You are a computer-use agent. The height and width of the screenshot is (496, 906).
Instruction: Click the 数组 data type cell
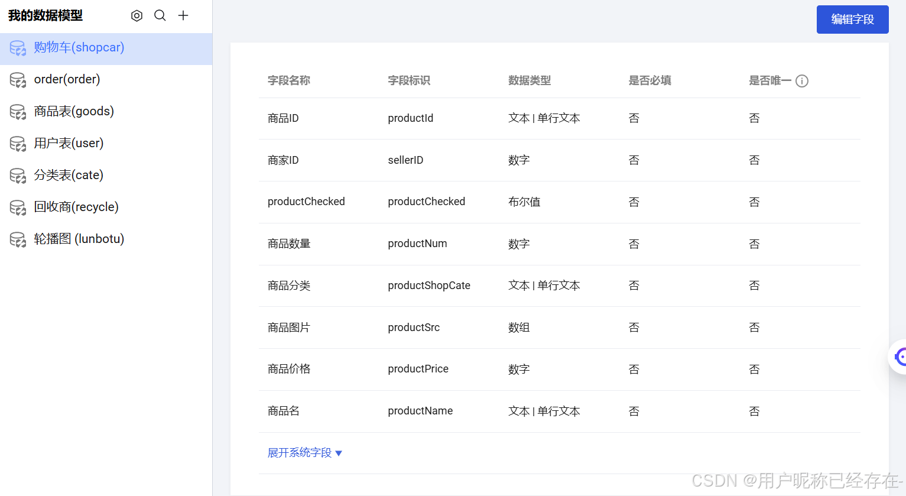click(x=519, y=328)
